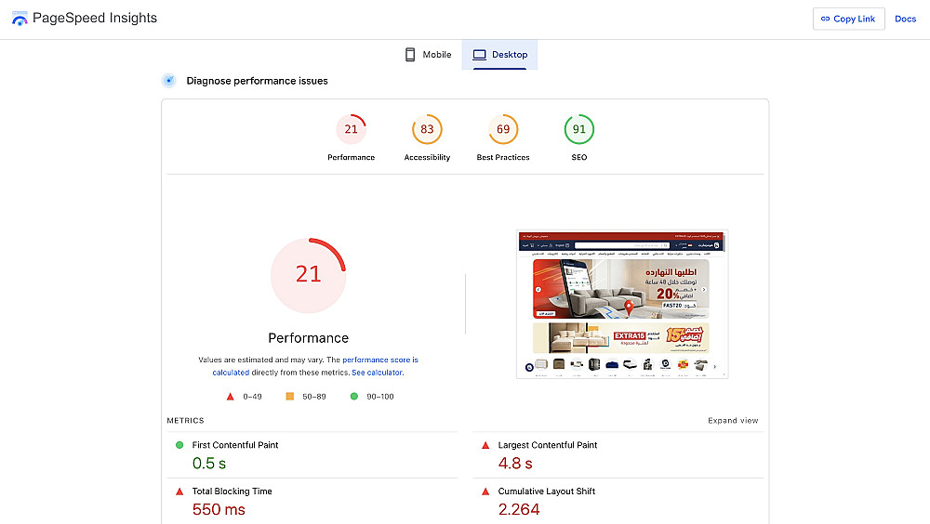Screen dimensions: 930x524
Task: Click the 50–89 legend range text
Action: pyautogui.click(x=314, y=397)
